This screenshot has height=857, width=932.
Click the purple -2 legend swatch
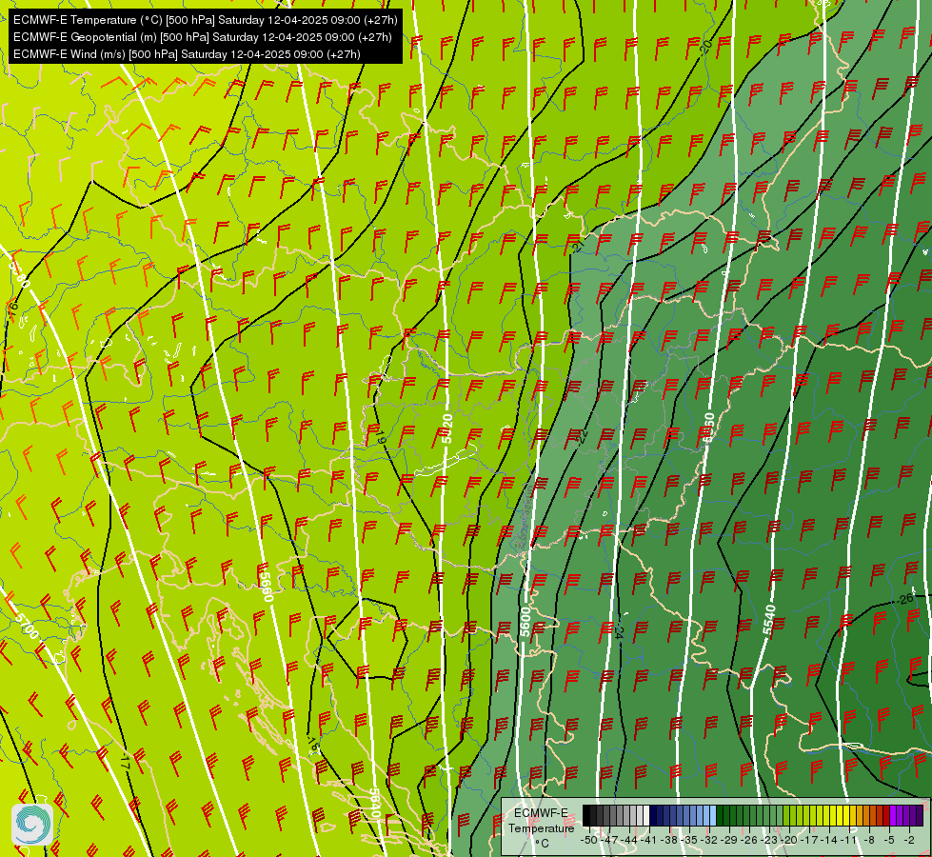[x=907, y=815]
